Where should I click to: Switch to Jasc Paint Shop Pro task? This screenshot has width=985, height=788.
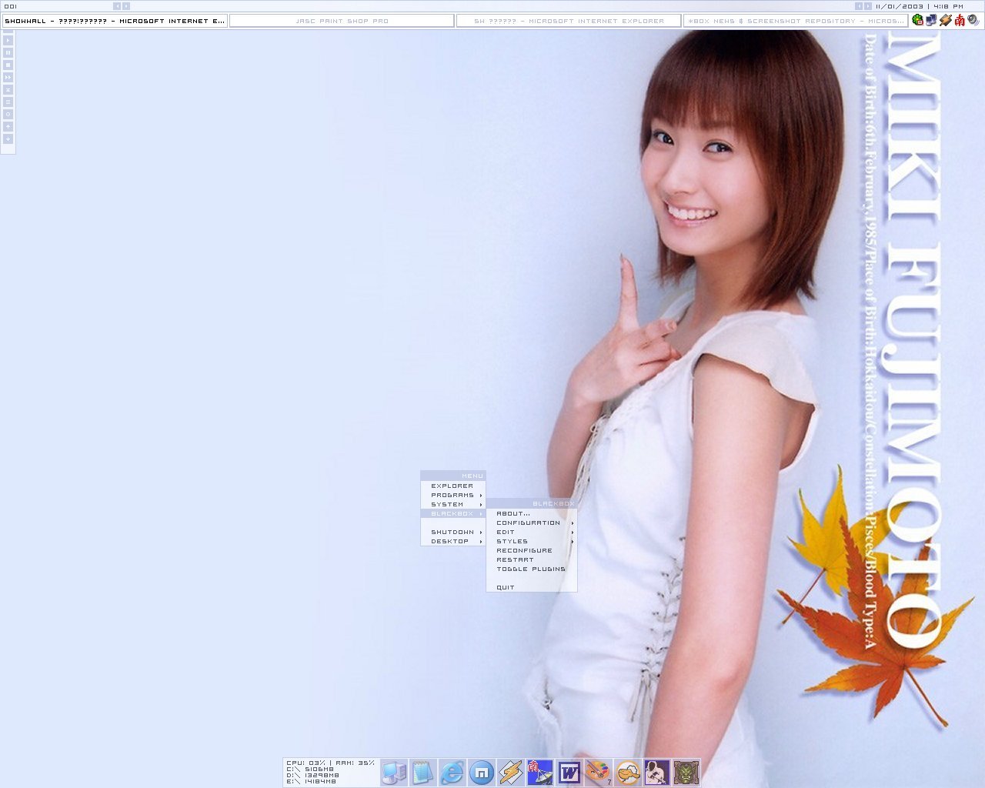click(x=342, y=21)
